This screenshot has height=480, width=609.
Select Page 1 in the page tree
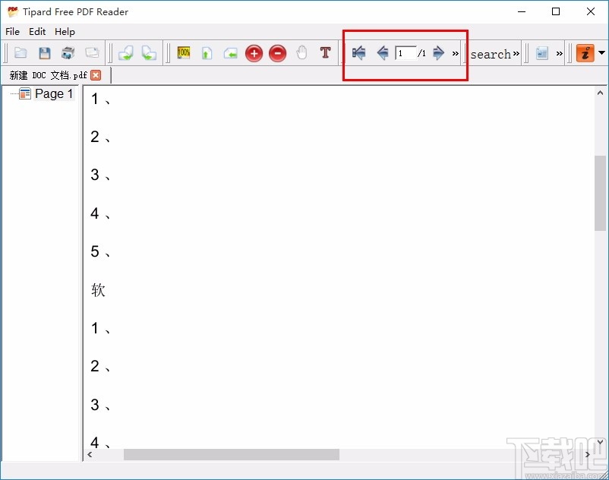[x=54, y=93]
